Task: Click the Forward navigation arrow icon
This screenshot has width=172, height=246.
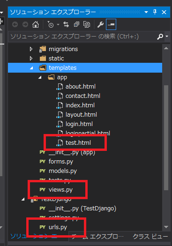Action: (25, 24)
